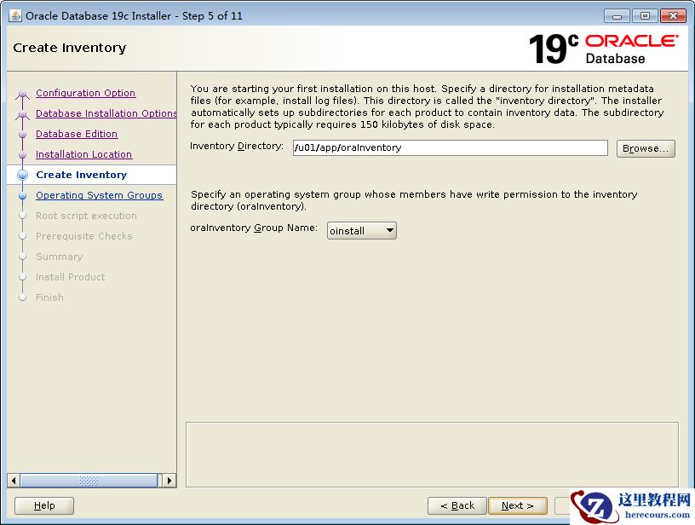Click the Browse button for the inventory directory
This screenshot has width=695, height=525.
(646, 148)
